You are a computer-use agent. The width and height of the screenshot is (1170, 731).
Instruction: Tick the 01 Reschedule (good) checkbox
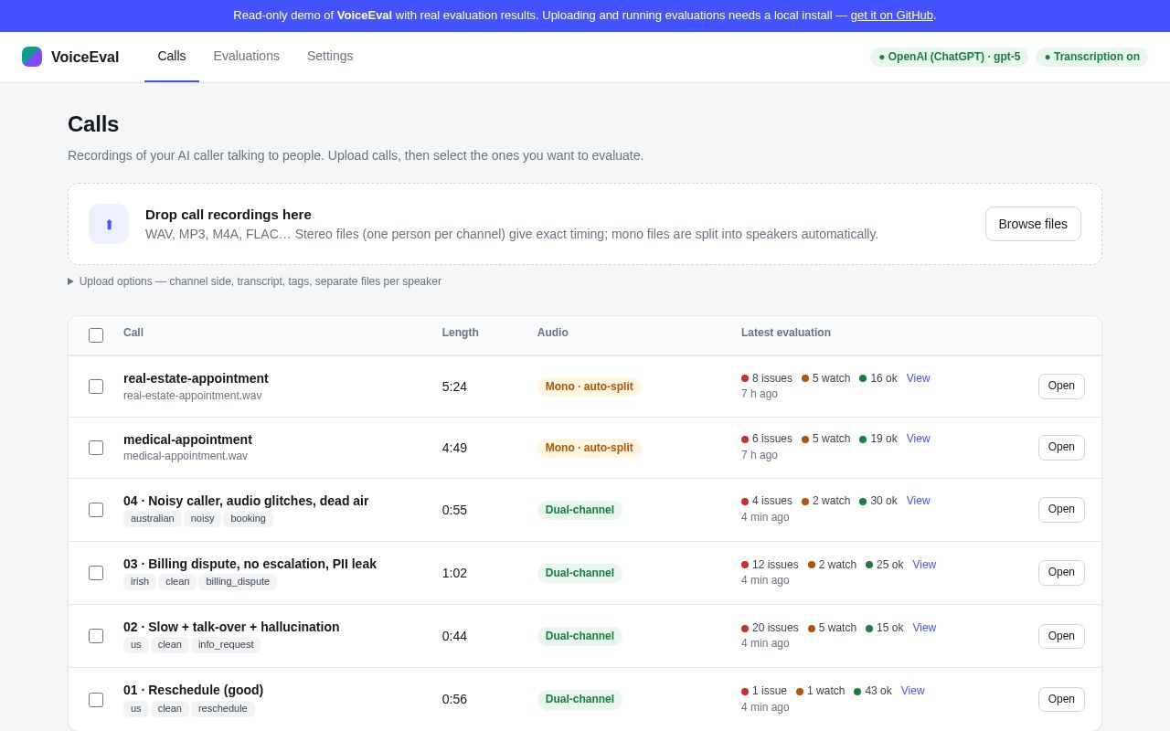pyautogui.click(x=96, y=700)
